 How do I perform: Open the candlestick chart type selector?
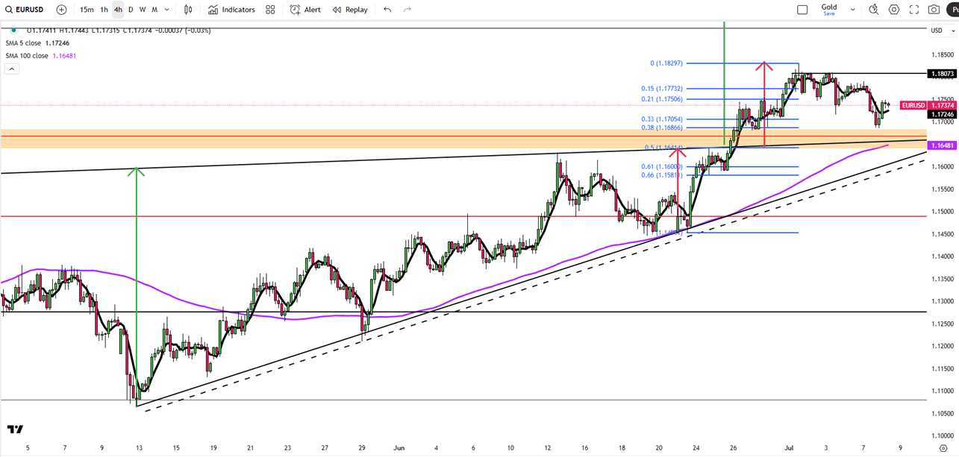click(x=188, y=10)
